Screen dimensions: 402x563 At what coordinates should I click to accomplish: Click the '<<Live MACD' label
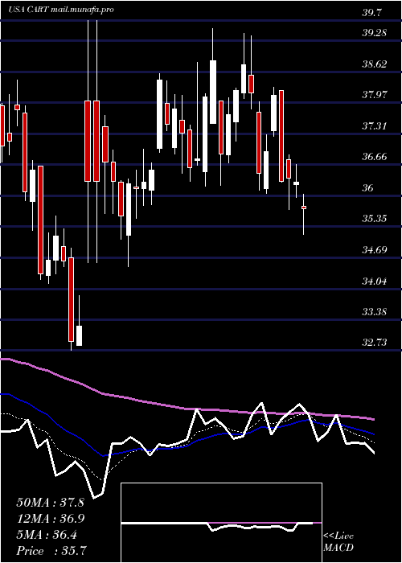(338, 542)
